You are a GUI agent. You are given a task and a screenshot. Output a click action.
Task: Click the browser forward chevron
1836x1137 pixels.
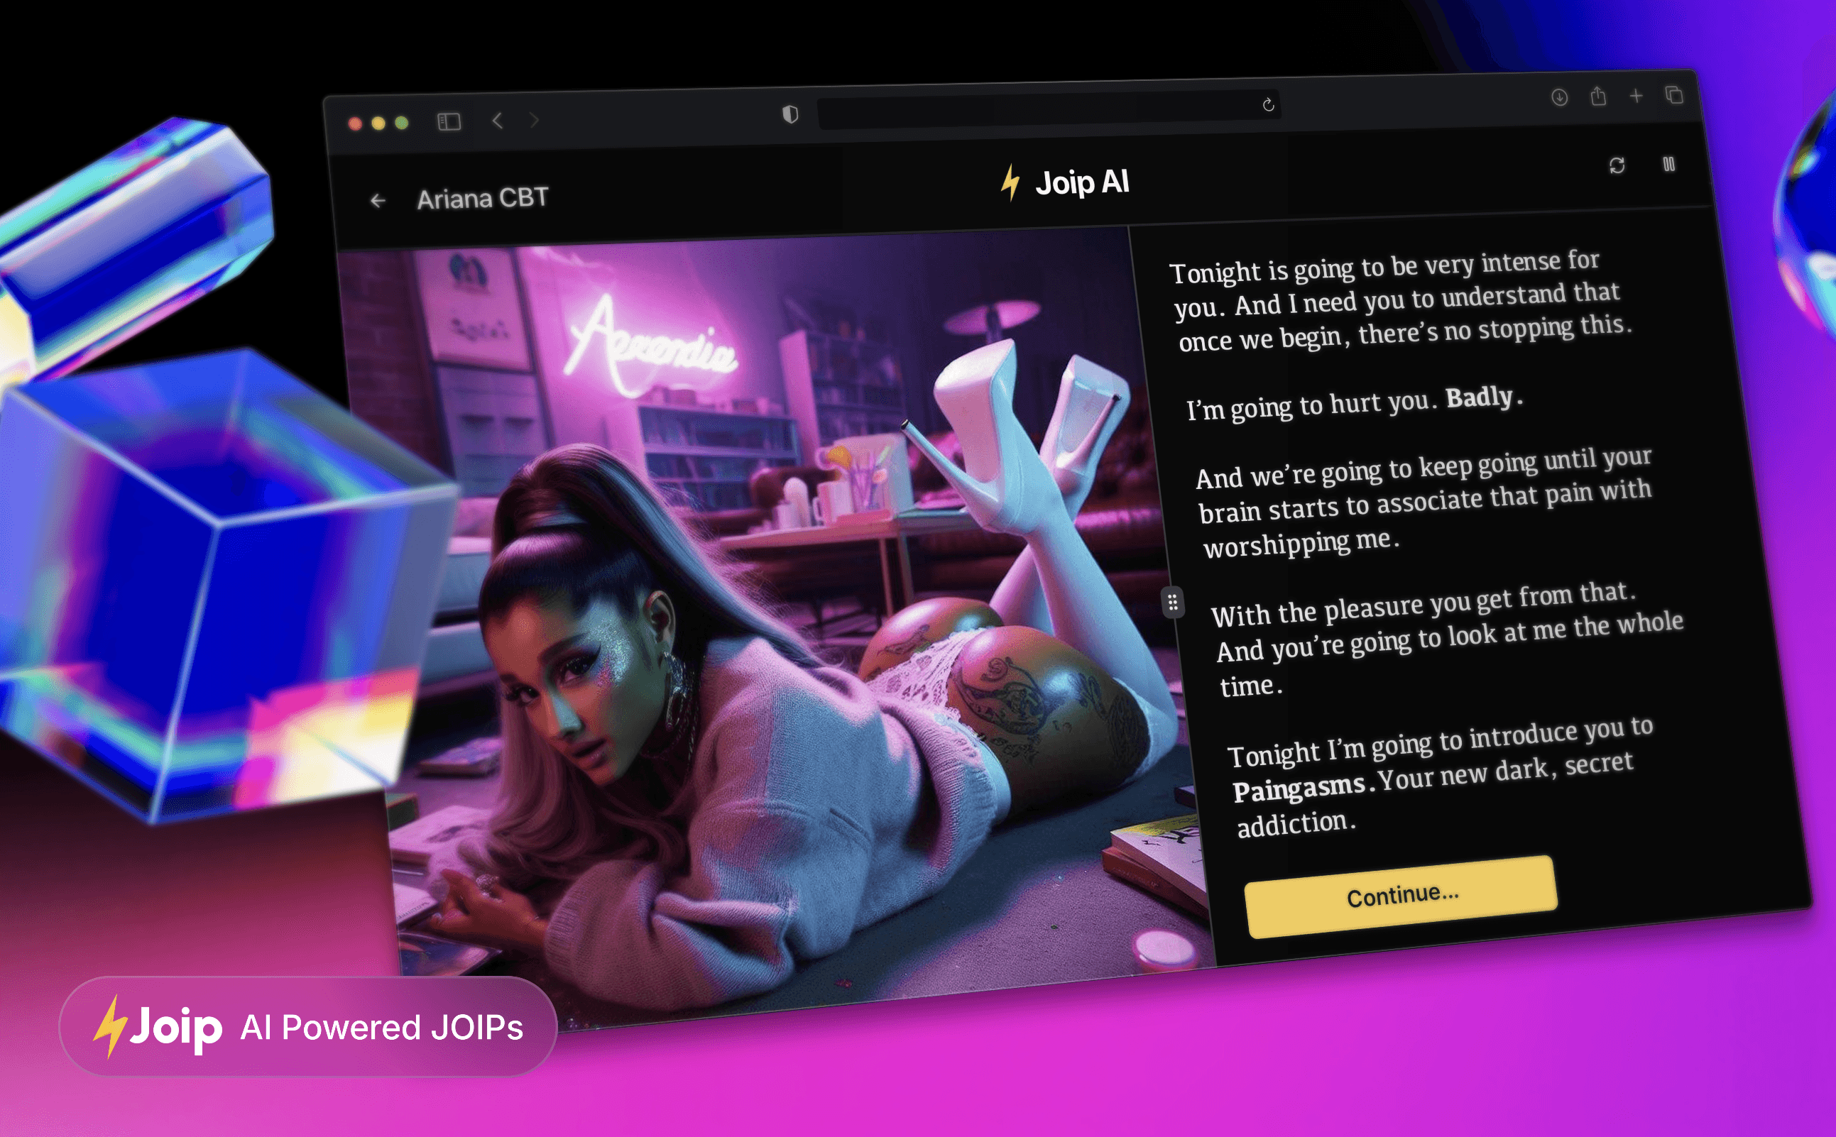(x=534, y=119)
